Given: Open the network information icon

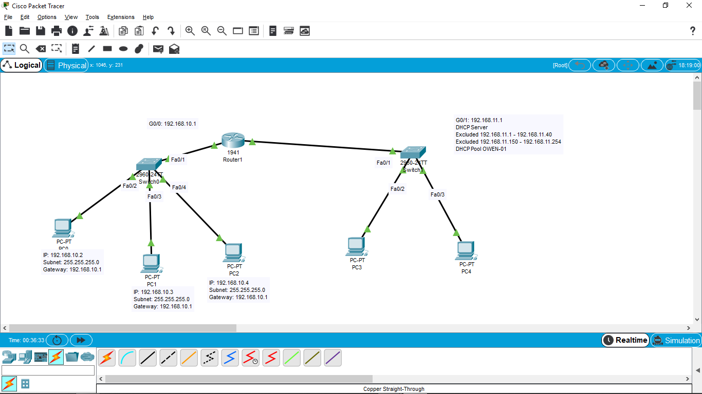Looking at the screenshot, I should (72, 31).
